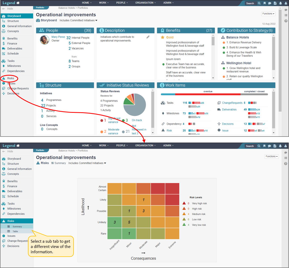Click the comment icon on lower right edge
289x268 pixels.
pyautogui.click(x=286, y=153)
